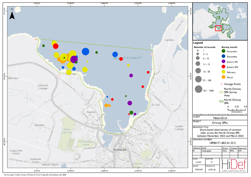Click the Market Stance label
The image size is (251, 177).
[50, 164]
